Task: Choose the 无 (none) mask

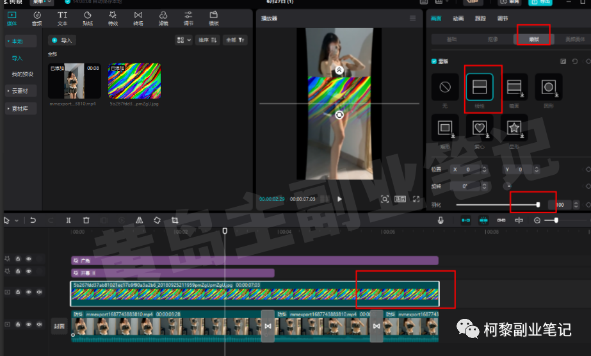Action: [445, 87]
